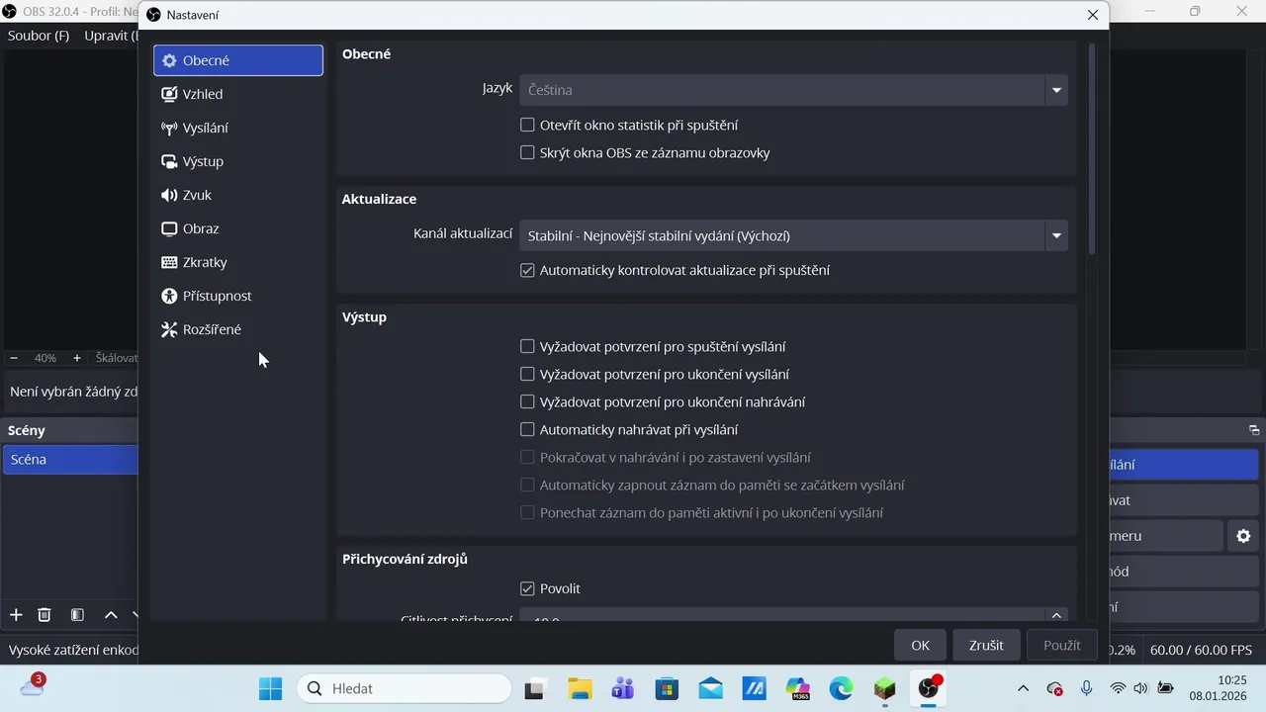Open the Jazyk language dropdown
Image resolution: width=1266 pixels, height=712 pixels.
(793, 90)
